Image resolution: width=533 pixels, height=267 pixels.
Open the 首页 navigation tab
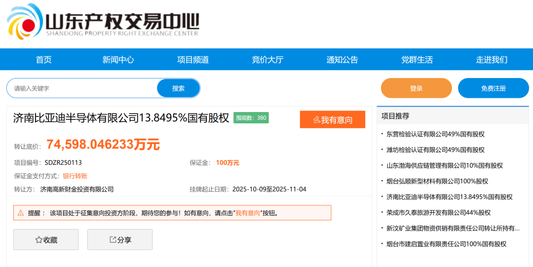point(44,60)
